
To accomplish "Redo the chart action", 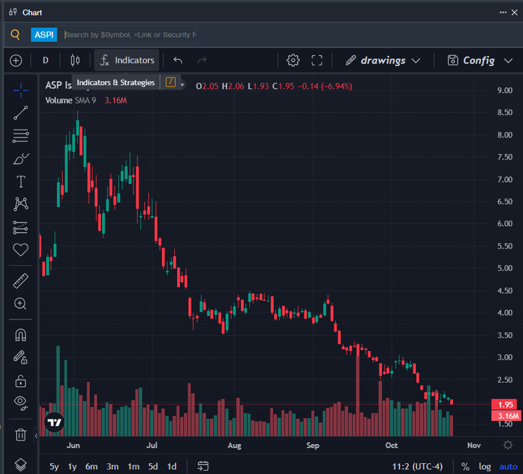I will [202, 61].
